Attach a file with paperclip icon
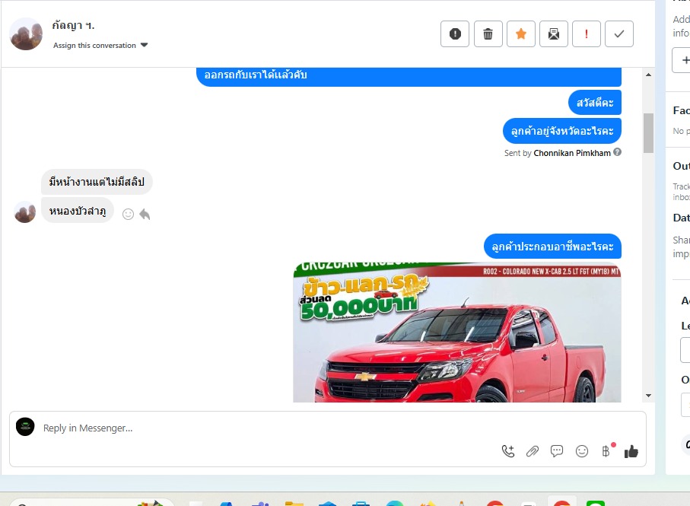Image resolution: width=690 pixels, height=506 pixels. click(x=532, y=451)
